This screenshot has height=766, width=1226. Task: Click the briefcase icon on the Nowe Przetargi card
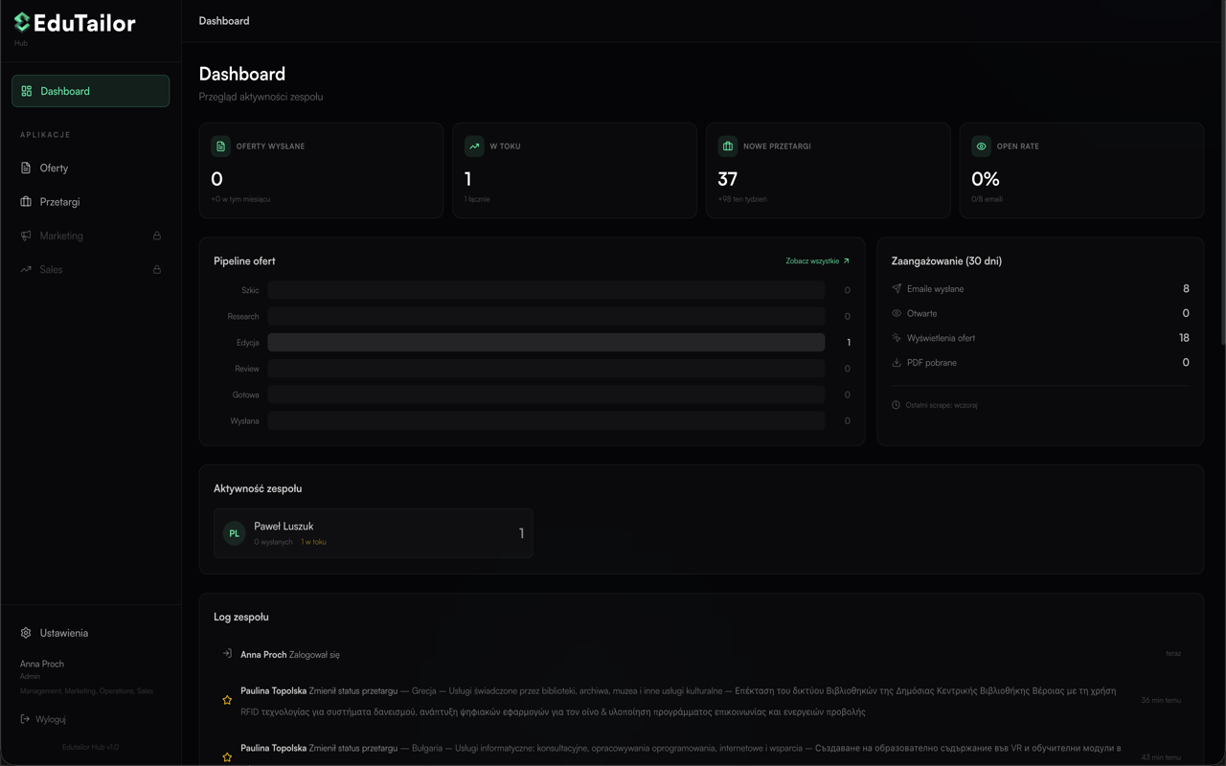[x=726, y=146]
